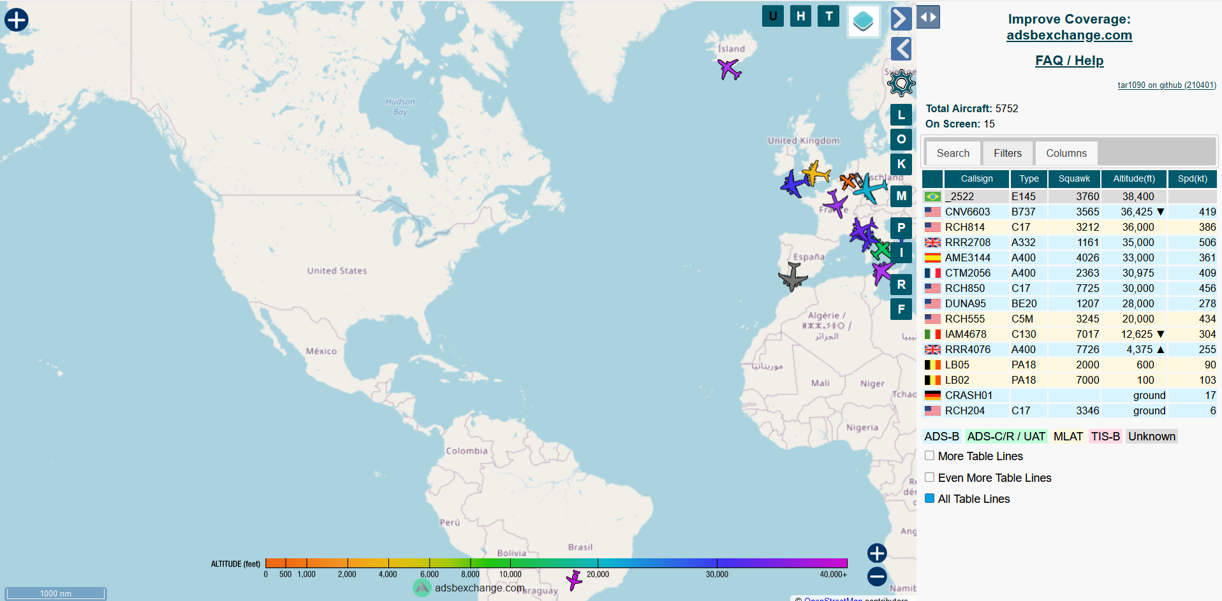The height and width of the screenshot is (601, 1222).
Task: Toggle the F map button
Action: (901, 309)
